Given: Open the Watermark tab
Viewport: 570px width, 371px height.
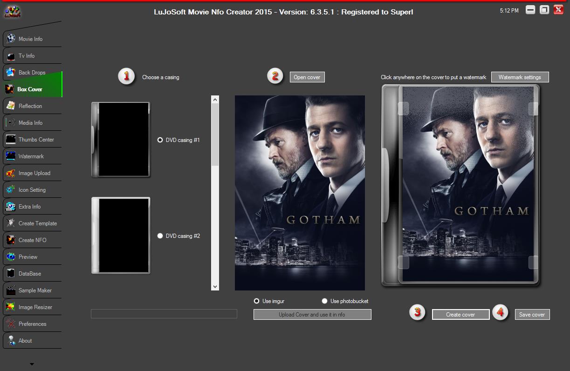Looking at the screenshot, I should coord(32,156).
